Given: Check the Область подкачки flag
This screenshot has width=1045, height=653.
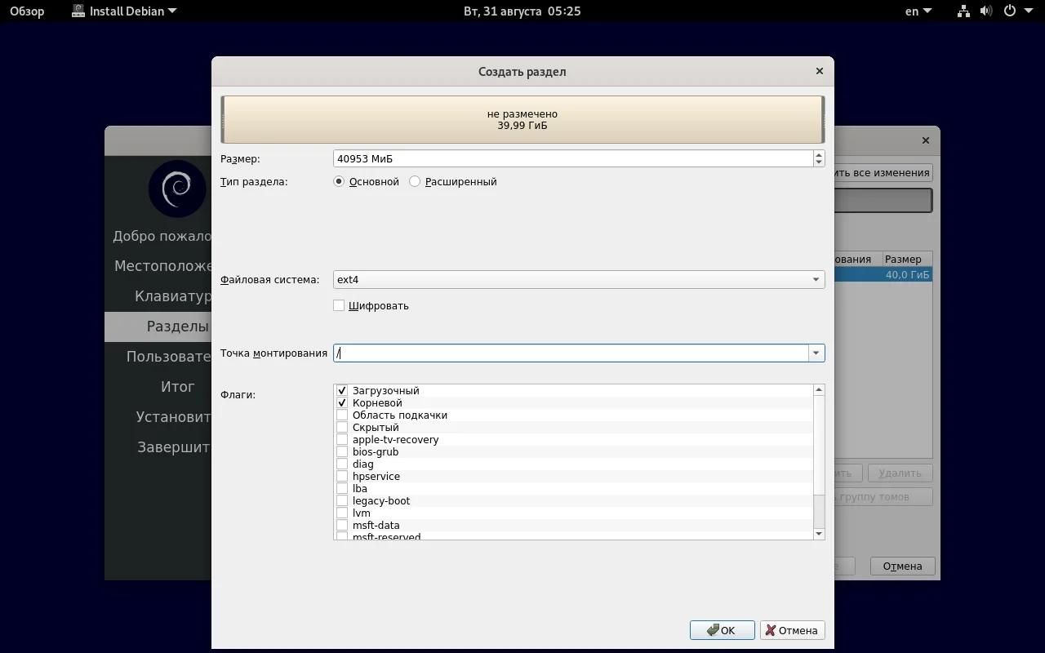Looking at the screenshot, I should point(341,415).
